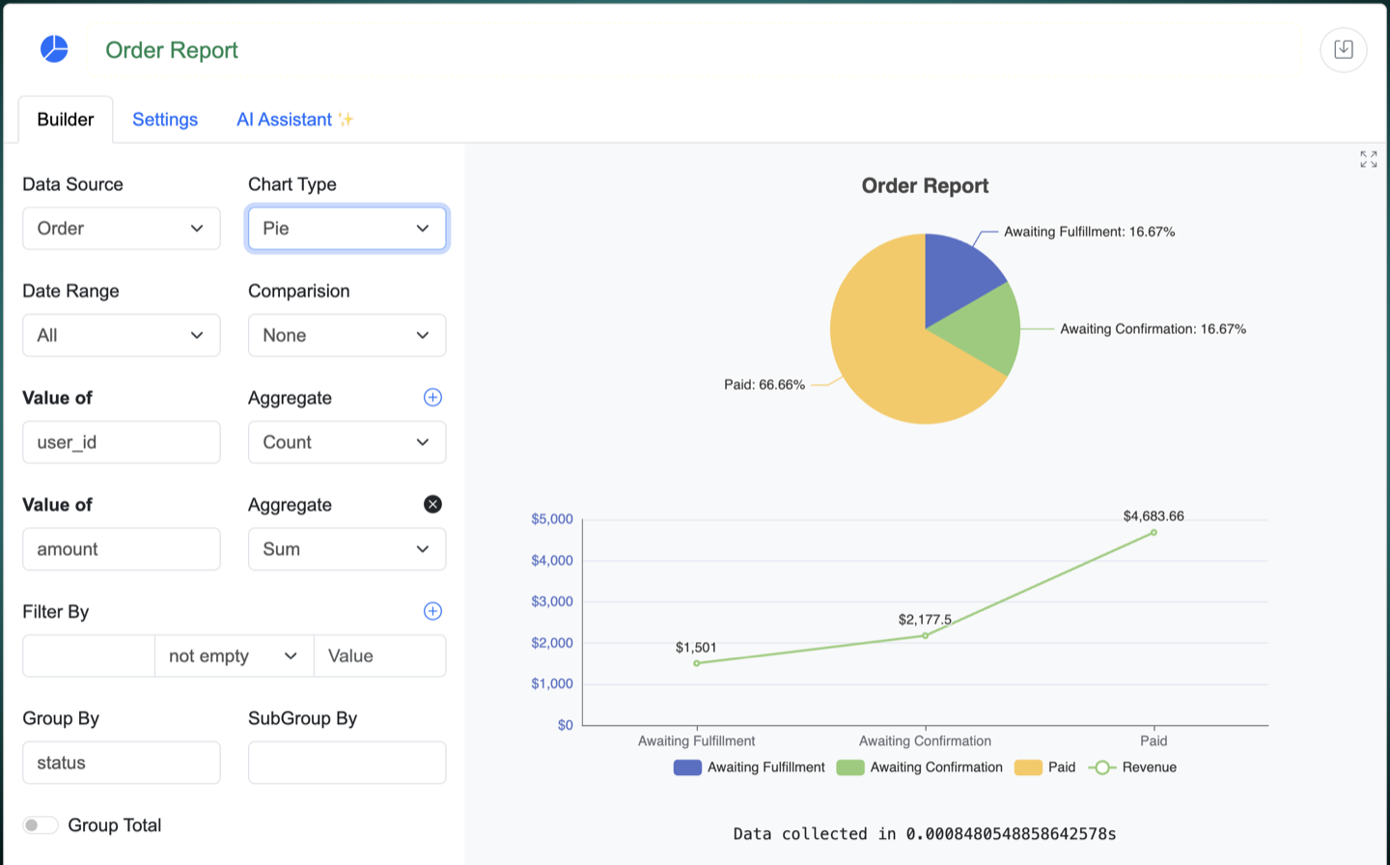This screenshot has height=865, width=1390.
Task: Toggle Revenue line in chart legend
Action: (x=1132, y=767)
